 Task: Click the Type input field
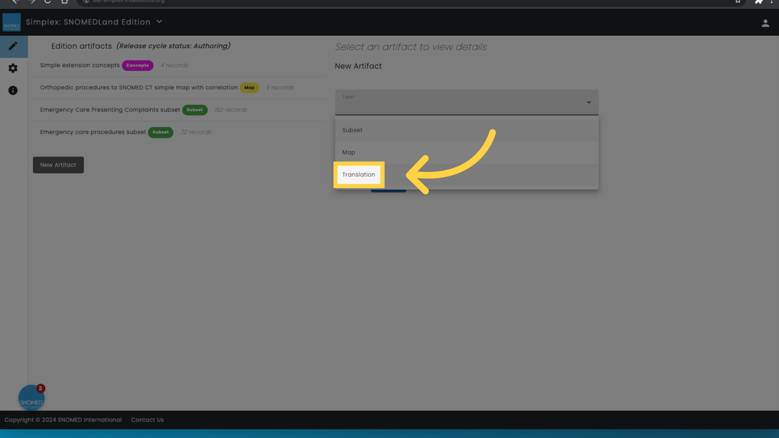pos(466,102)
